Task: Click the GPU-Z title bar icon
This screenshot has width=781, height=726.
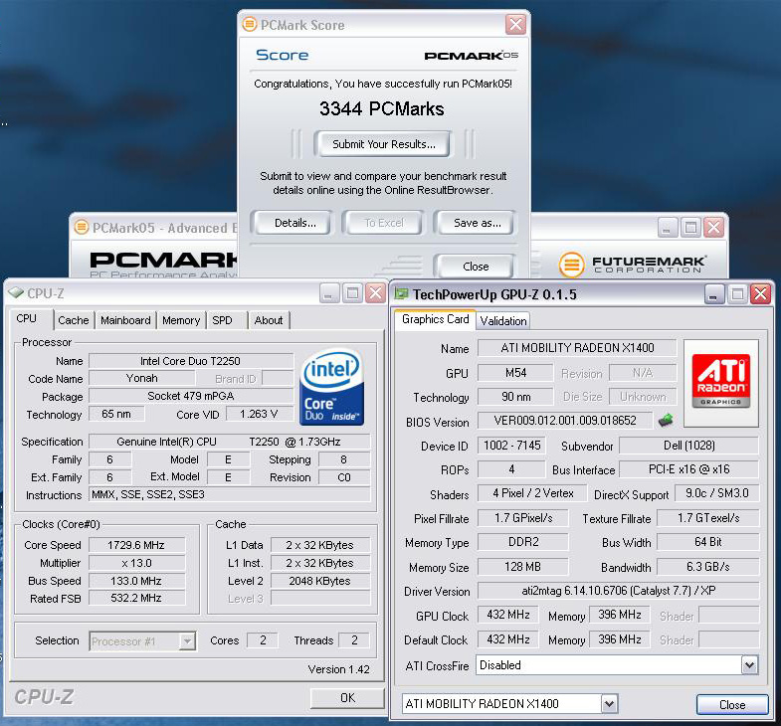Action: 401,293
